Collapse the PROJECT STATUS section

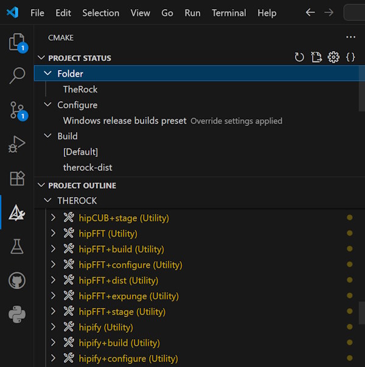[41, 58]
